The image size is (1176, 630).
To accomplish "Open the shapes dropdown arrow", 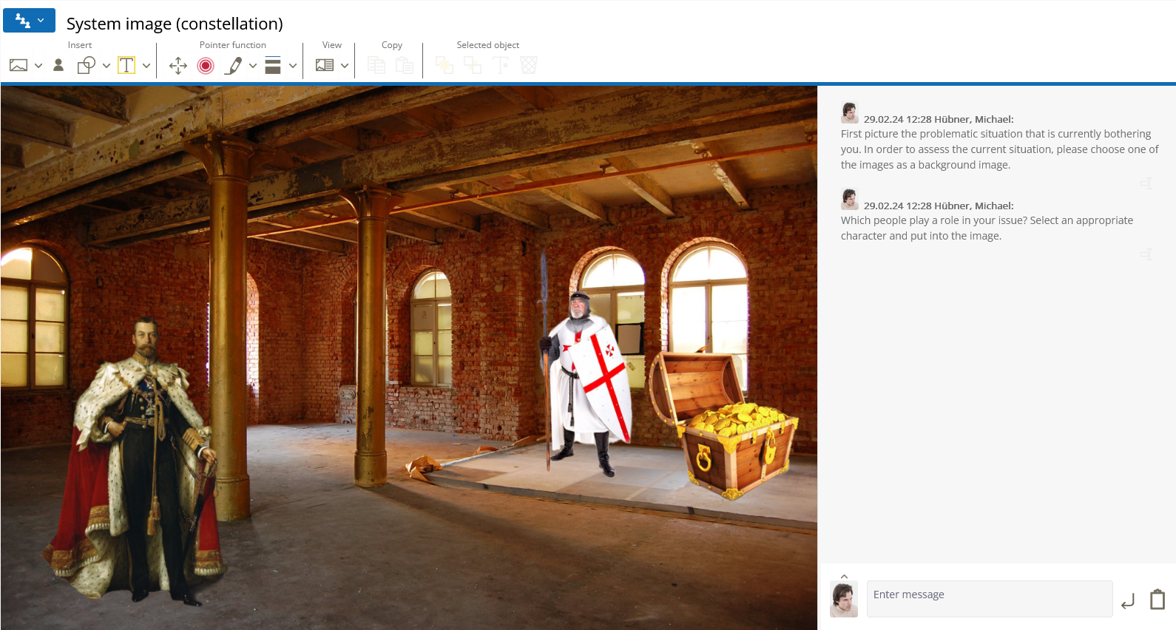I will pos(107,66).
